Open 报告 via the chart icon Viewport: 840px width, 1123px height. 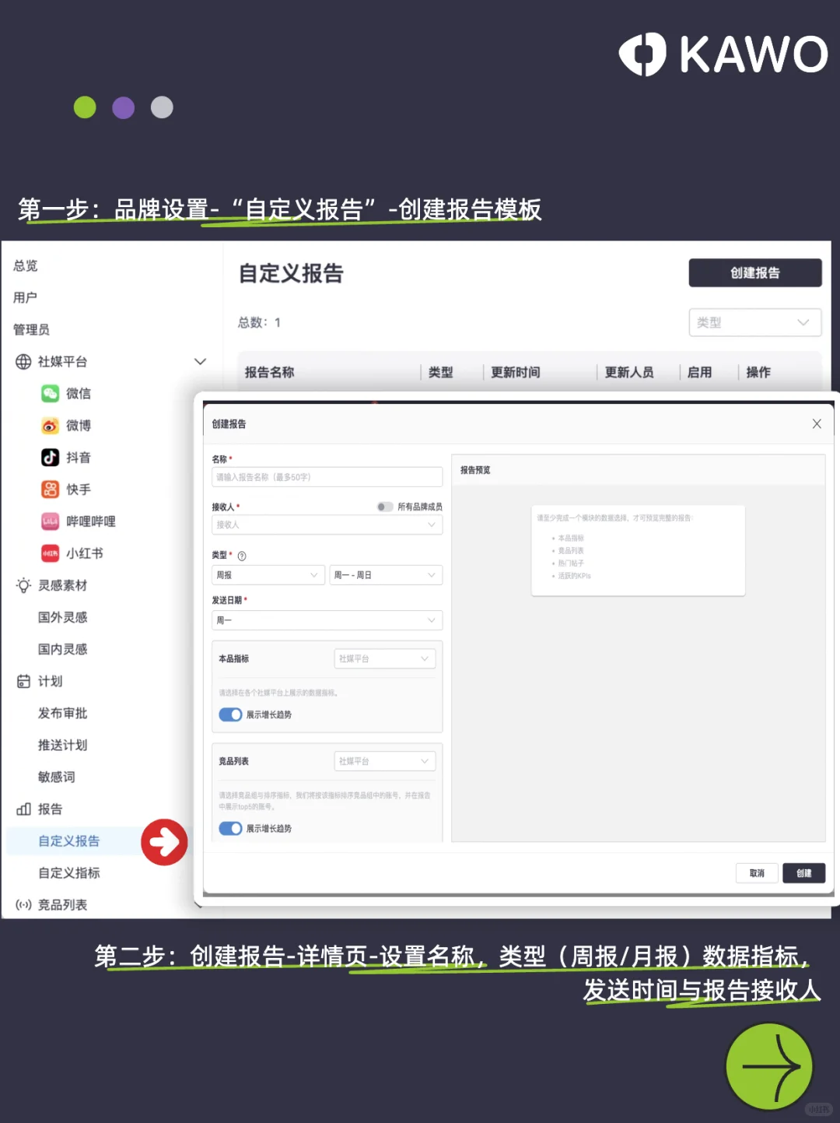point(25,809)
